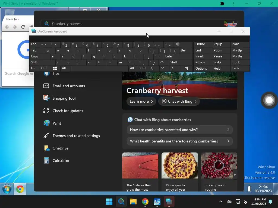Click the left arrow key on keyboard
Viewport: 278px width, 208px height.
(152, 68)
